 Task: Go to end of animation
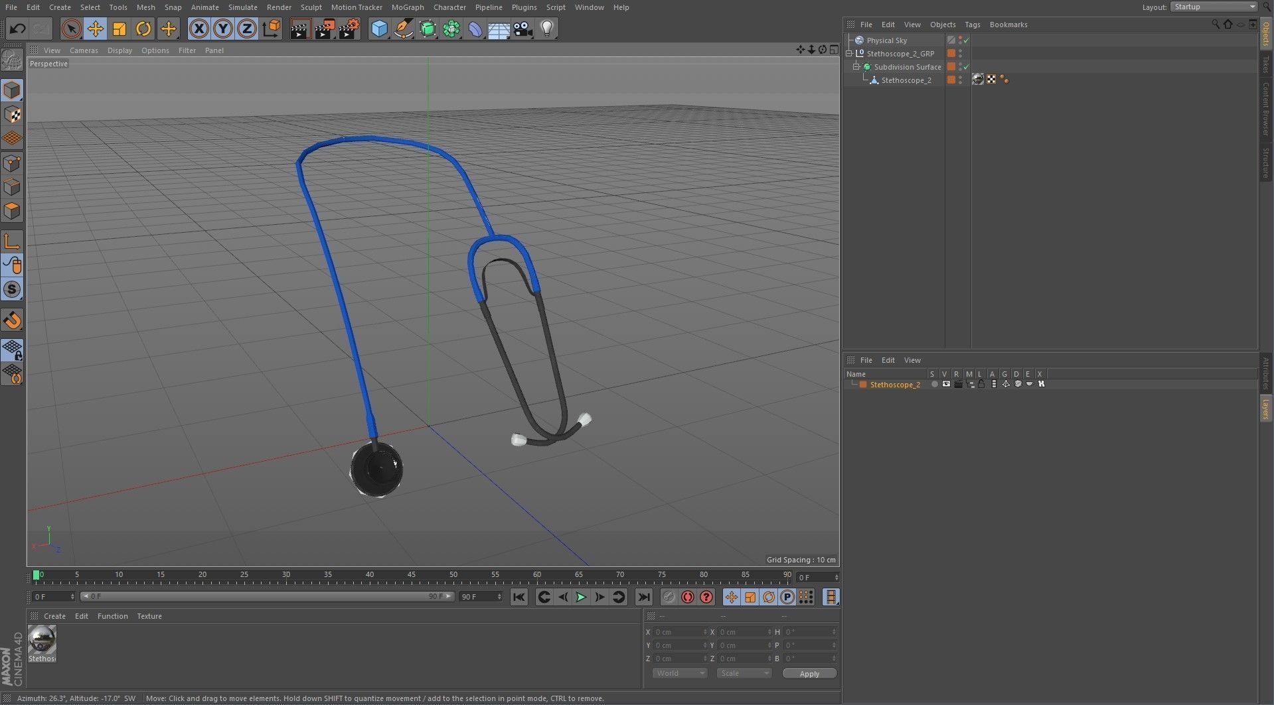tap(643, 598)
